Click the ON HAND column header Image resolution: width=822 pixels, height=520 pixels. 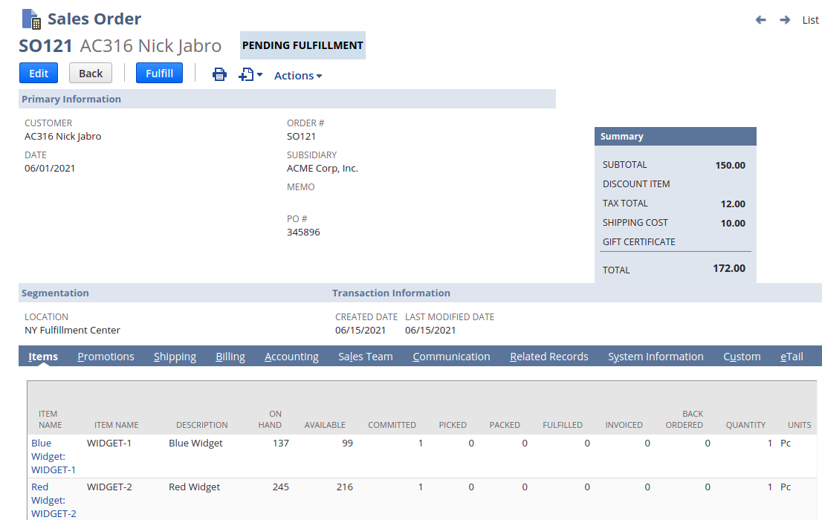click(x=270, y=420)
